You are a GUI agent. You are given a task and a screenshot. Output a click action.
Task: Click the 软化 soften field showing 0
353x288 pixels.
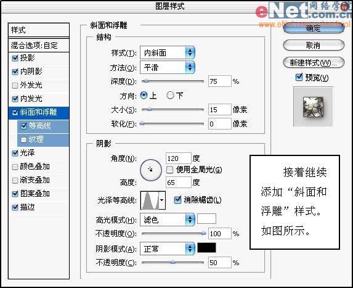click(x=219, y=124)
